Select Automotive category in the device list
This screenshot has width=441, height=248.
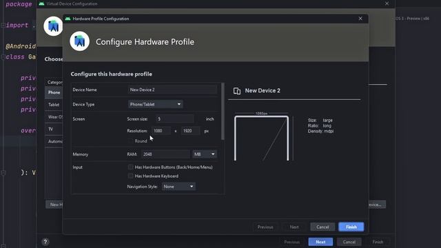click(x=54, y=141)
